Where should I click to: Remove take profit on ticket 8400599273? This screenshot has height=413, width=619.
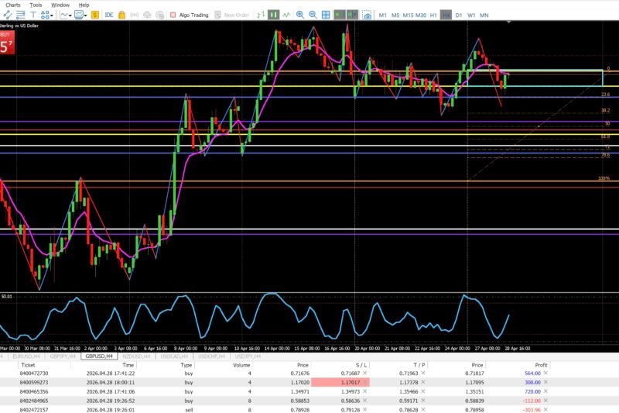point(422,382)
